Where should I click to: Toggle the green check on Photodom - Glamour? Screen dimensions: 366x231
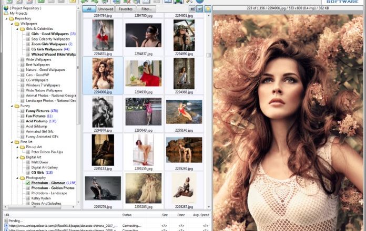click(x=27, y=183)
